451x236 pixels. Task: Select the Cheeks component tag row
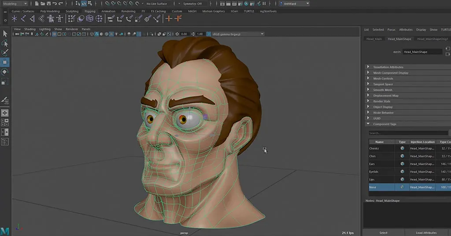click(x=410, y=148)
